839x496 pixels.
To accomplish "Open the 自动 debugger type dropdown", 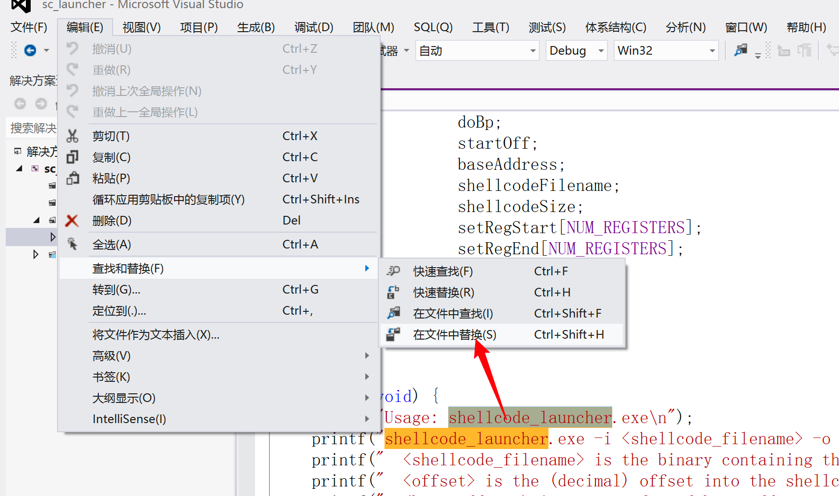I will (x=478, y=50).
